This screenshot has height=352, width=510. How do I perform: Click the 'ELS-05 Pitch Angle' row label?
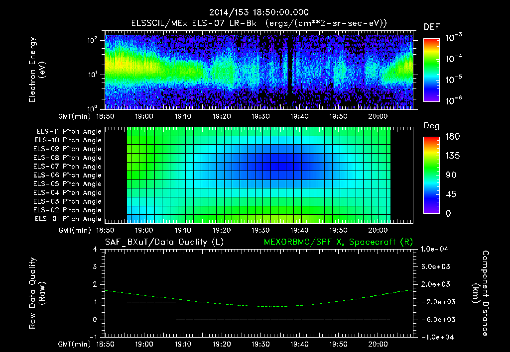pos(67,184)
